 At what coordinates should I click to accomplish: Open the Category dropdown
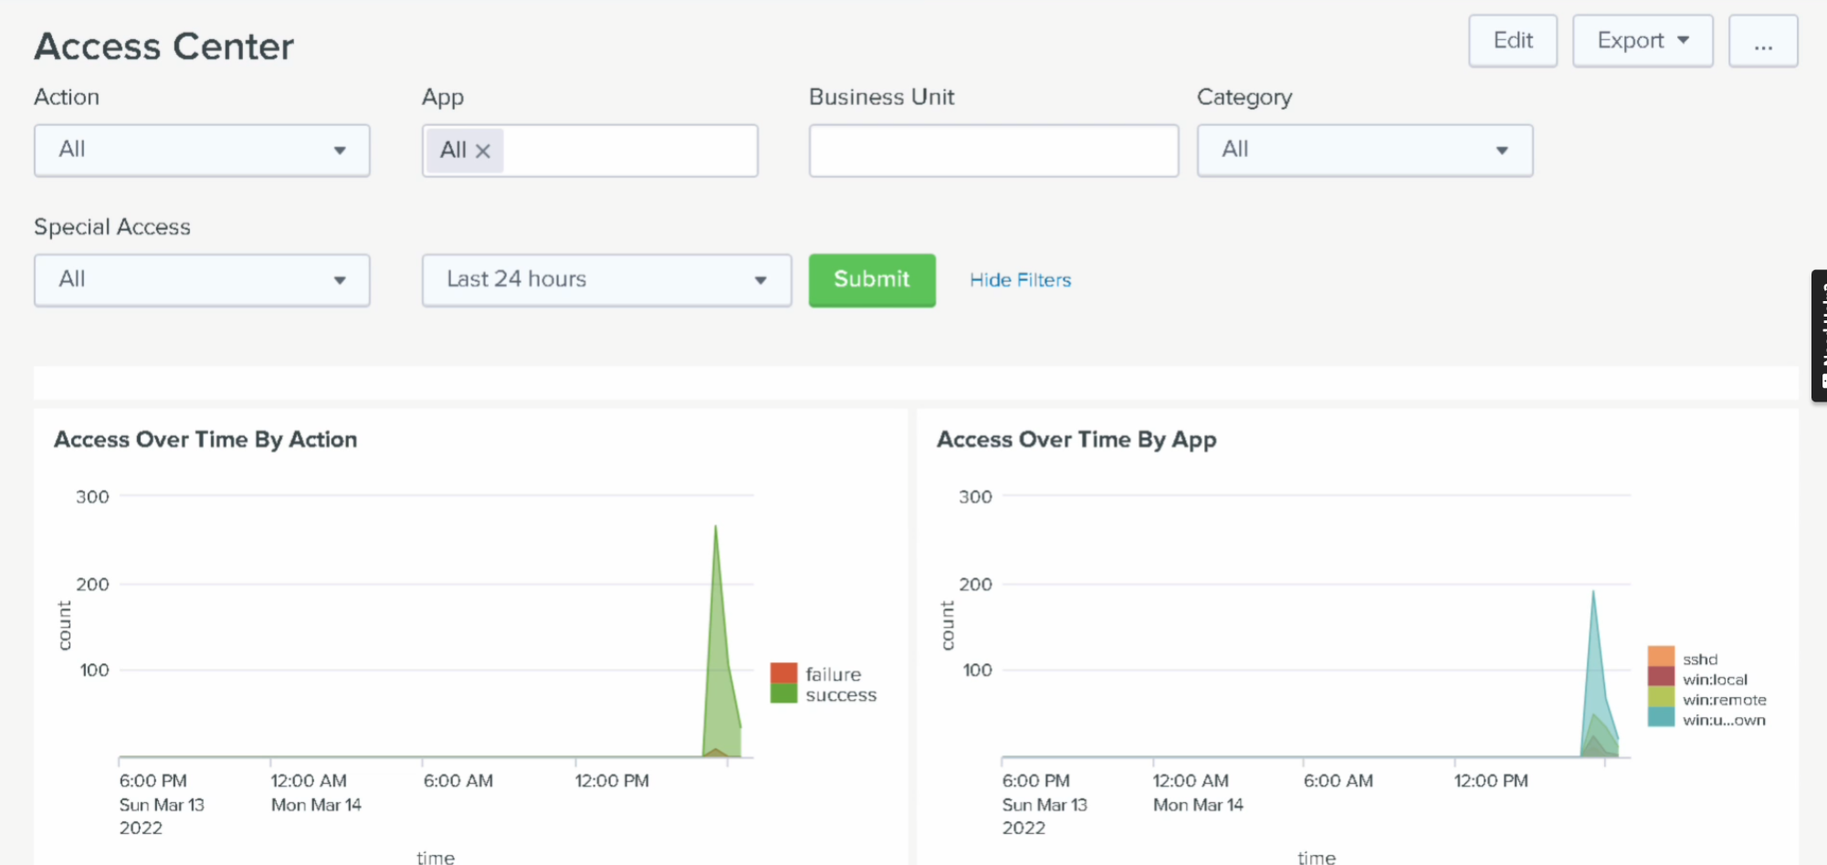[x=1365, y=151]
